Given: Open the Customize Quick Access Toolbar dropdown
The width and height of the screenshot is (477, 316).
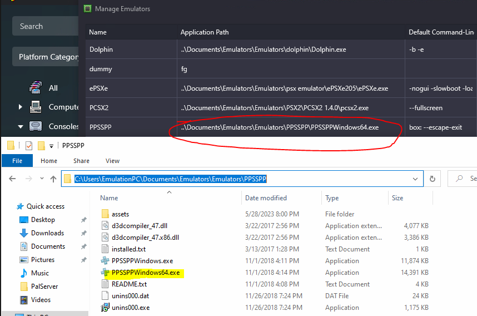Looking at the screenshot, I should coord(51,146).
